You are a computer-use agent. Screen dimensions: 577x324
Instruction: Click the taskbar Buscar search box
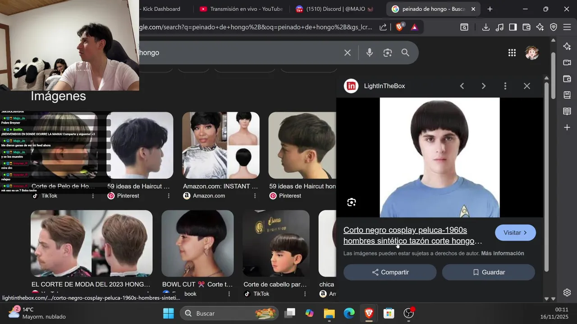pos(229,313)
